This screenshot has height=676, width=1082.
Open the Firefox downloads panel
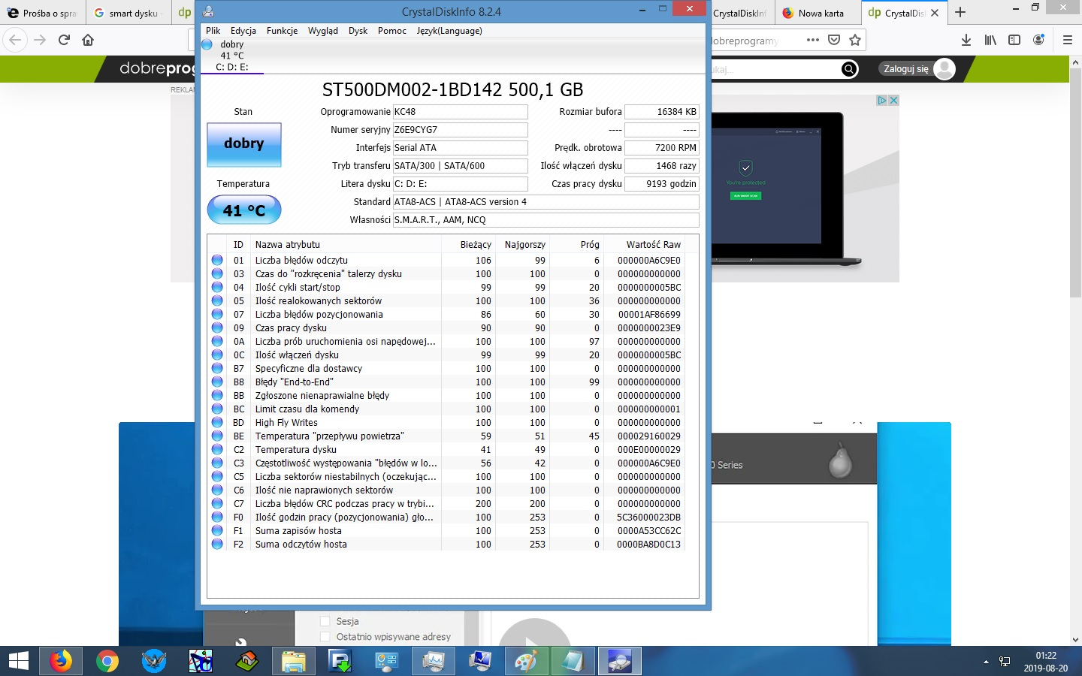[x=966, y=40]
